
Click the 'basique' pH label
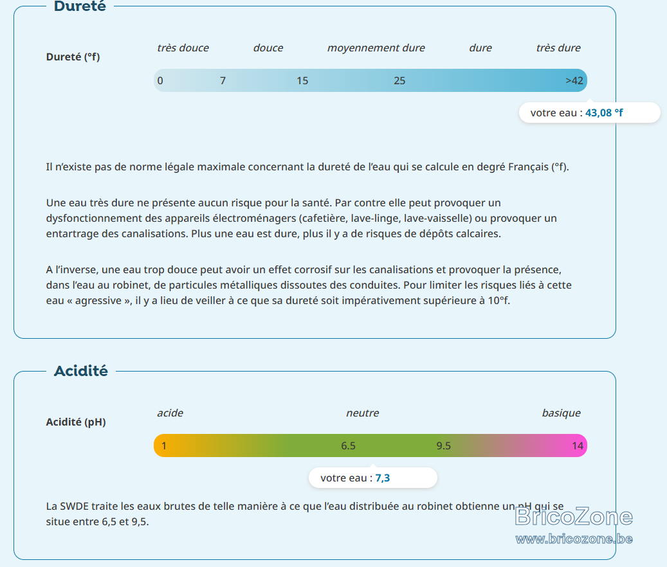pyautogui.click(x=561, y=413)
